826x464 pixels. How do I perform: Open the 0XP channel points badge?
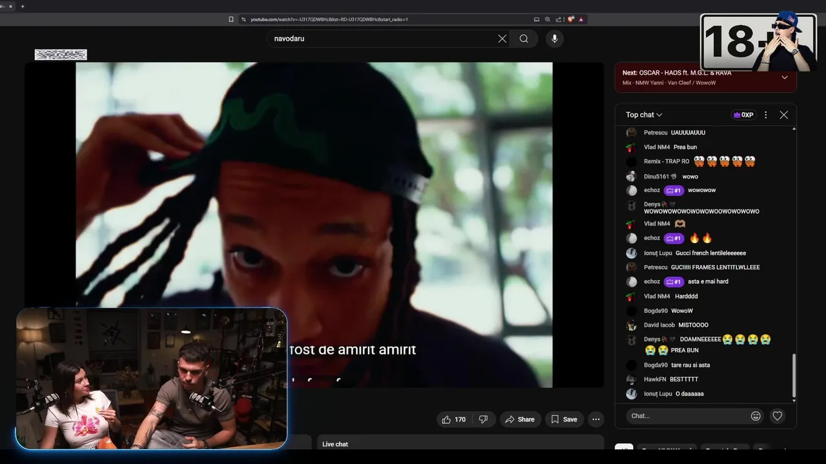743,115
